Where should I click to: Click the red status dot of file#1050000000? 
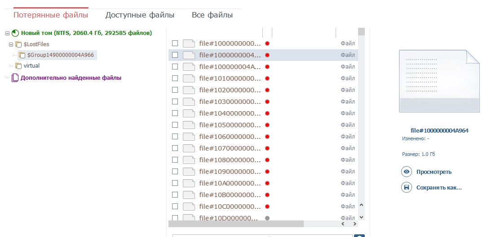(x=267, y=125)
